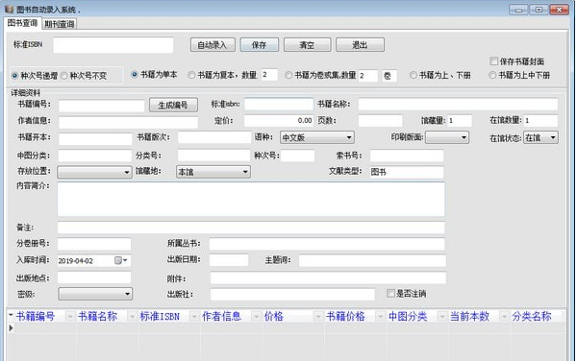Click the top 标准ISBN input field
The height and width of the screenshot is (361, 577).
113,45
